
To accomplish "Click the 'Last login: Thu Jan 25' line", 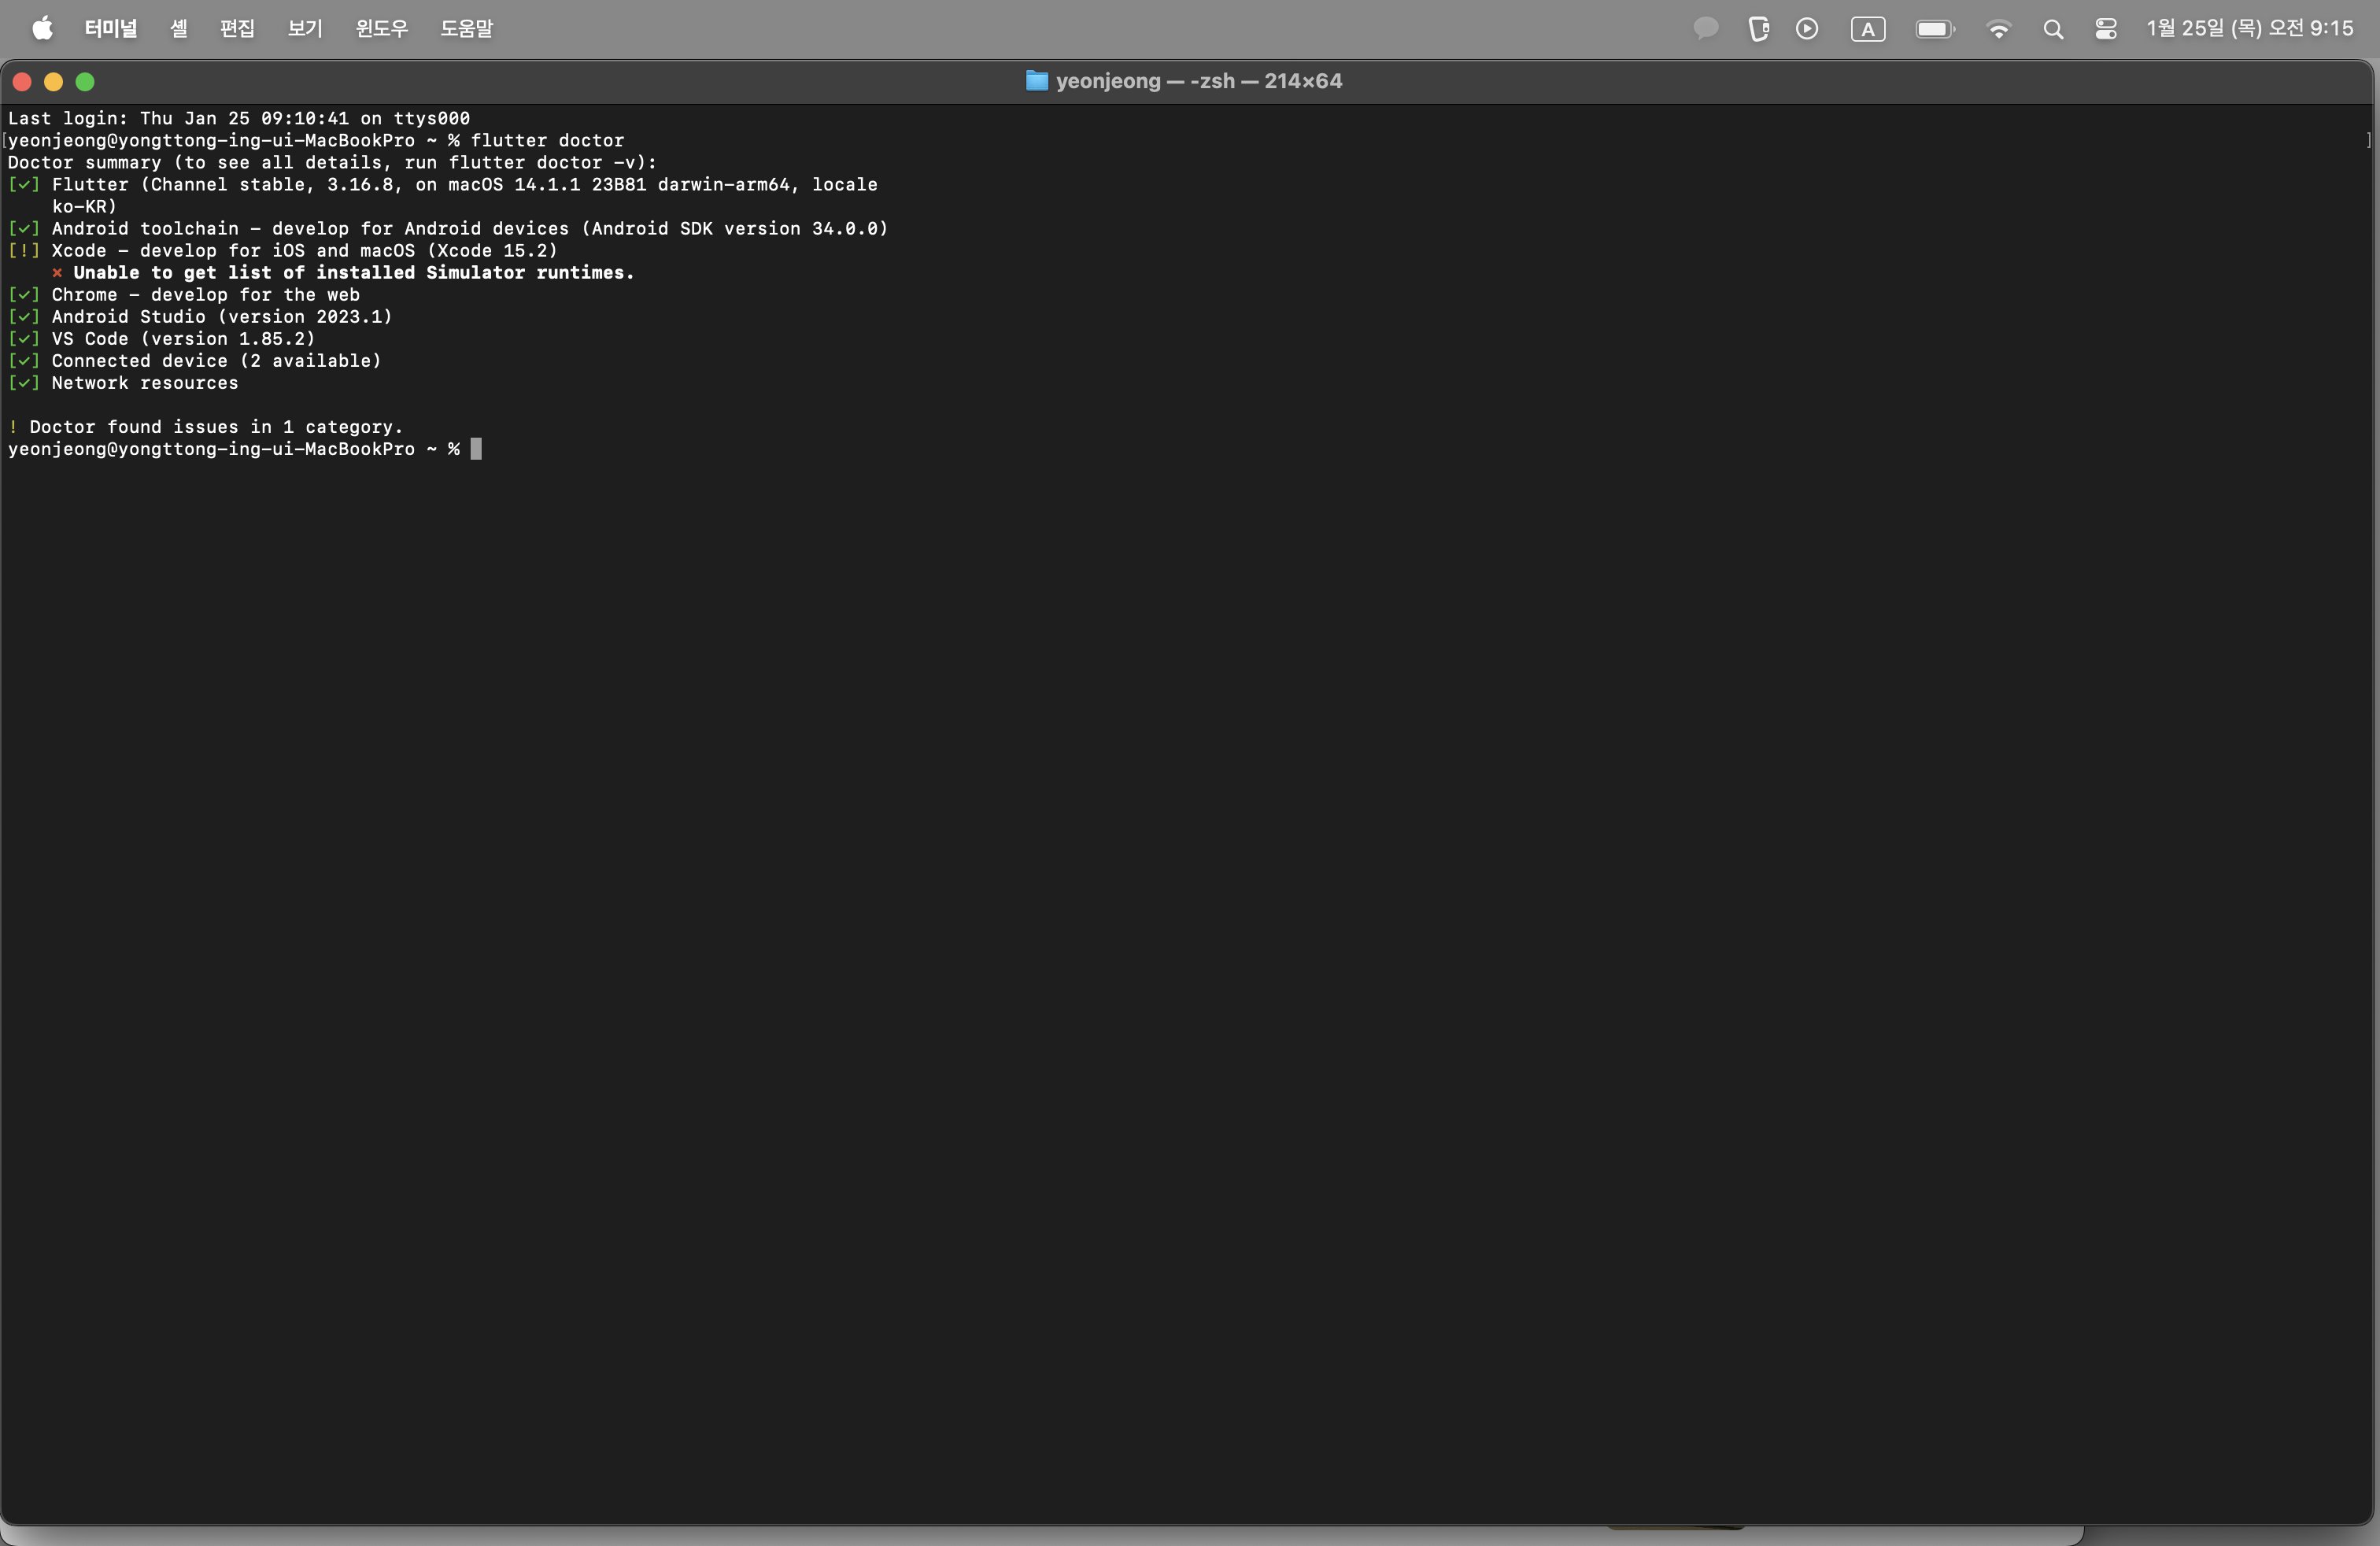I will [x=239, y=118].
